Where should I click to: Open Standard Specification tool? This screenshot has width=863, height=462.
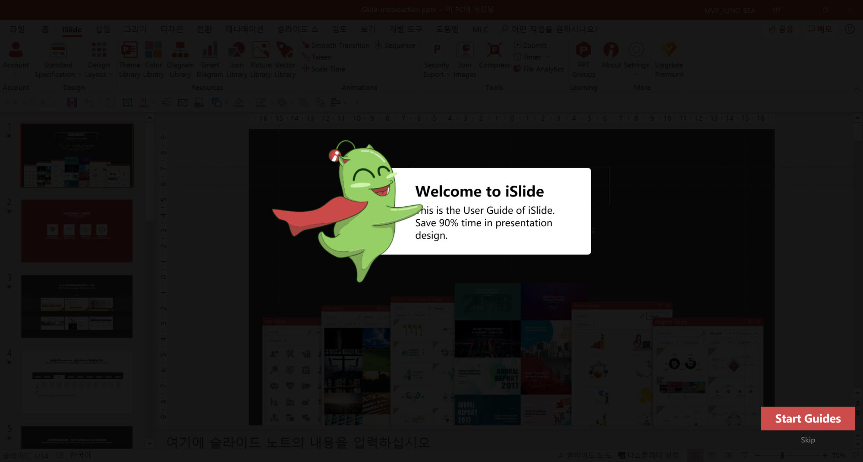coord(58,60)
